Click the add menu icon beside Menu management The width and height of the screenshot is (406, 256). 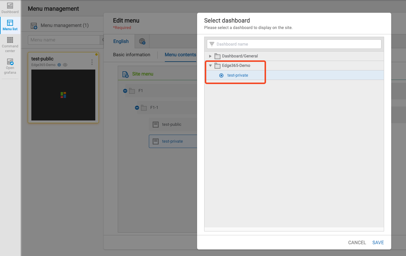point(34,26)
